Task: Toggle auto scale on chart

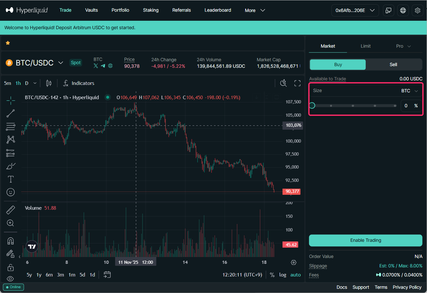Action: tap(295, 275)
